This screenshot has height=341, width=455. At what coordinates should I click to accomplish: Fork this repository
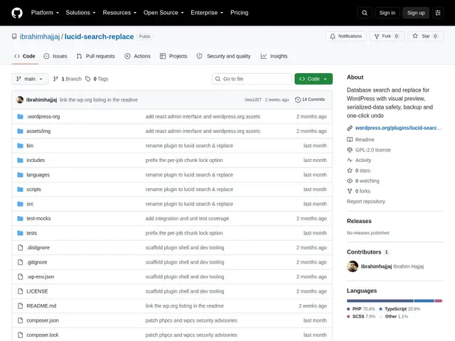pyautogui.click(x=387, y=36)
